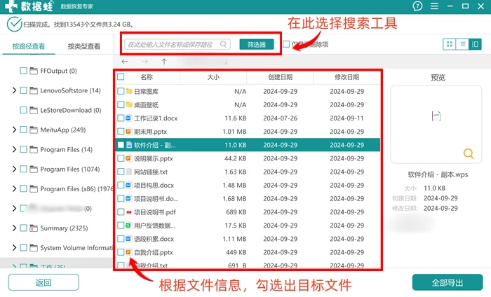The height and width of the screenshot is (297, 491).
Task: Tick the checkbox for 期末用.pptx
Action: [x=121, y=132]
